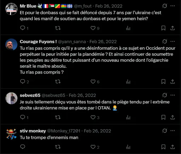Like the Mr Blue tweet
The height and width of the screenshot is (154, 181).
coord(93,28)
